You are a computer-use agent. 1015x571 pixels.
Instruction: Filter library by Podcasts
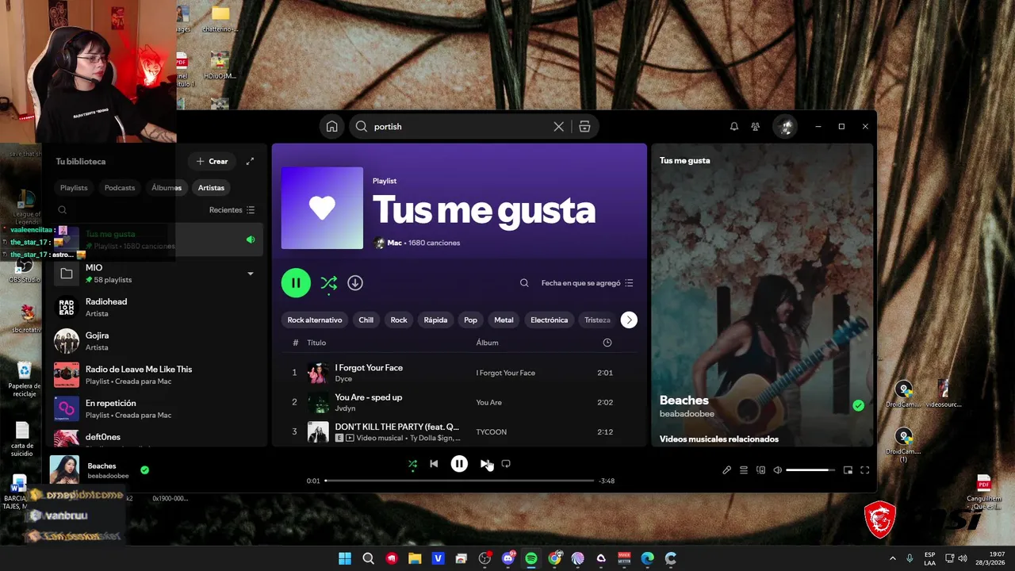coord(120,188)
